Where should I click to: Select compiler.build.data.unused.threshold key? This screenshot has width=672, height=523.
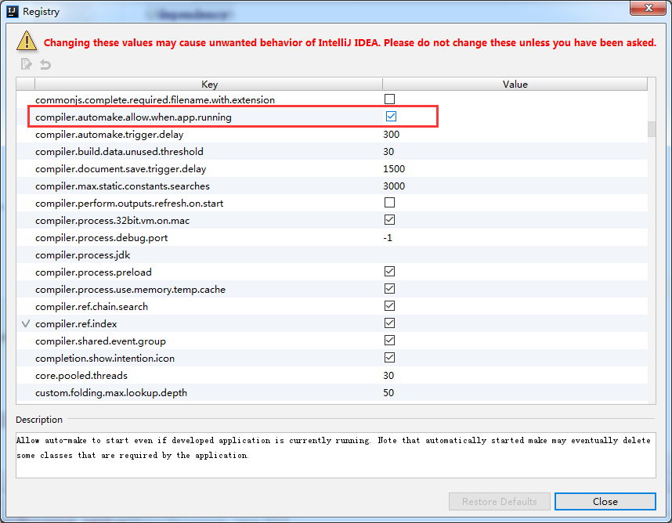119,152
